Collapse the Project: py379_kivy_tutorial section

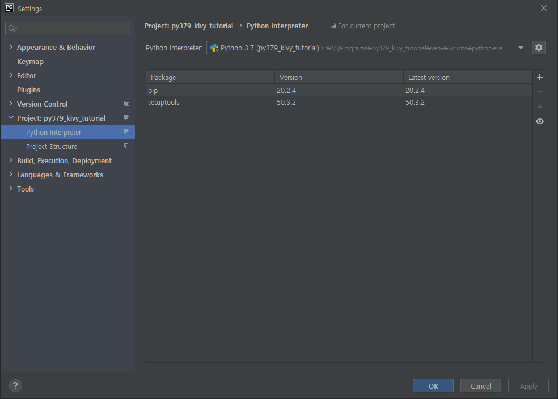click(11, 118)
